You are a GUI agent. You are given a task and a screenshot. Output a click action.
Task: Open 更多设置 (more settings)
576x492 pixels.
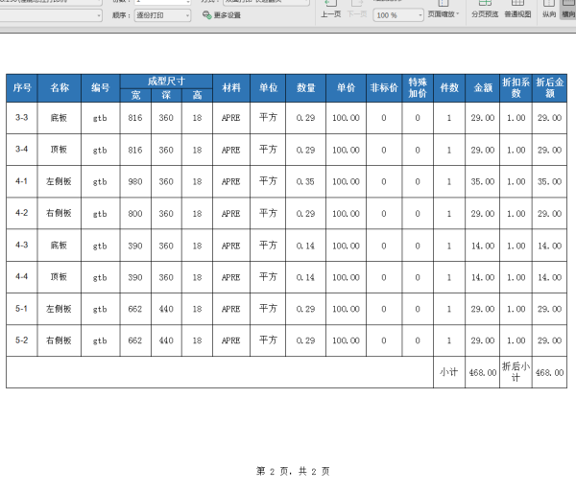tap(222, 15)
